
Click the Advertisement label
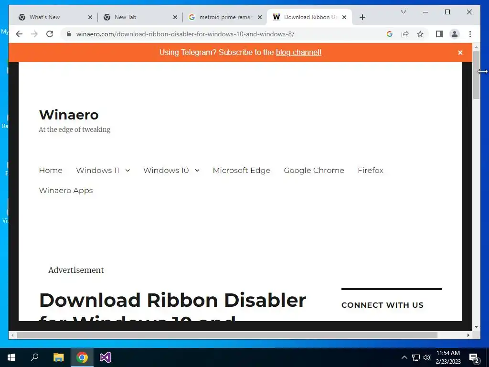(x=76, y=270)
